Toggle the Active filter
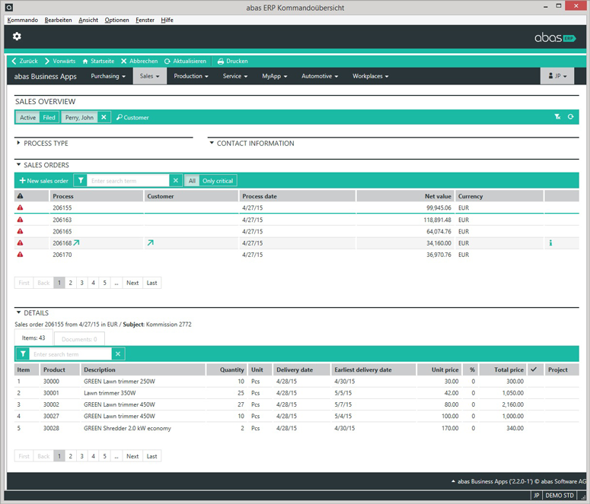The image size is (590, 504). tap(28, 117)
